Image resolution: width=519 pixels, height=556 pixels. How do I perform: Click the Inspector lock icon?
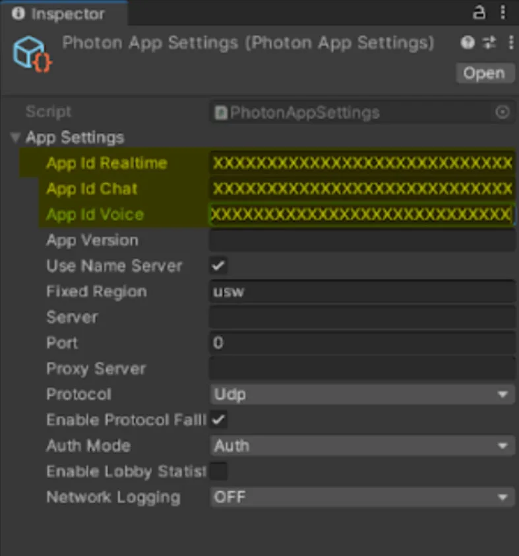479,13
